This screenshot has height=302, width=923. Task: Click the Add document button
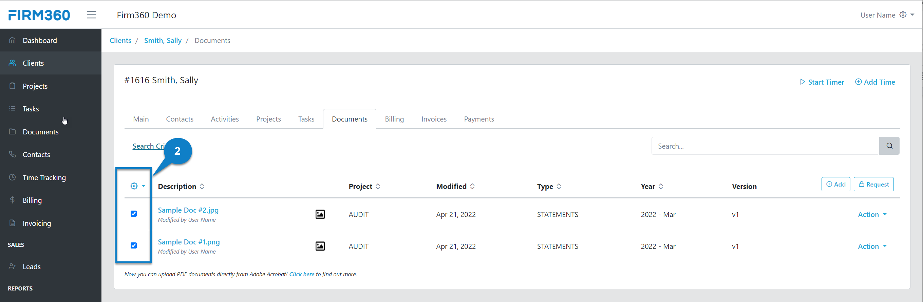835,184
